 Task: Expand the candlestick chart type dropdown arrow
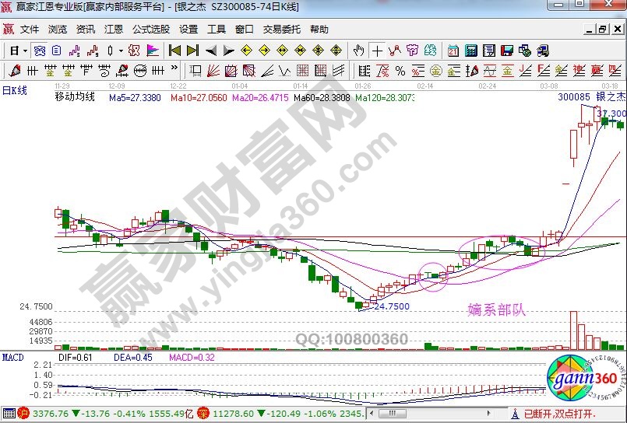pos(122,51)
